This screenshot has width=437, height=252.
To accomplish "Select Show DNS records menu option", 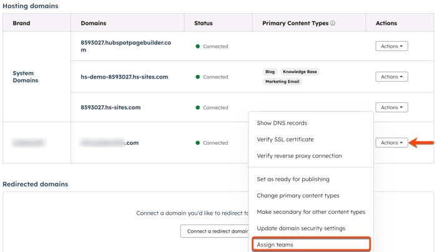I will 282,123.
